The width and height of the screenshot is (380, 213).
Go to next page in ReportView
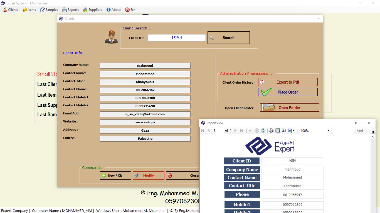(236, 131)
